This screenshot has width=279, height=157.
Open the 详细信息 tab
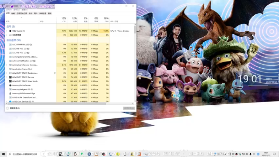43,14
